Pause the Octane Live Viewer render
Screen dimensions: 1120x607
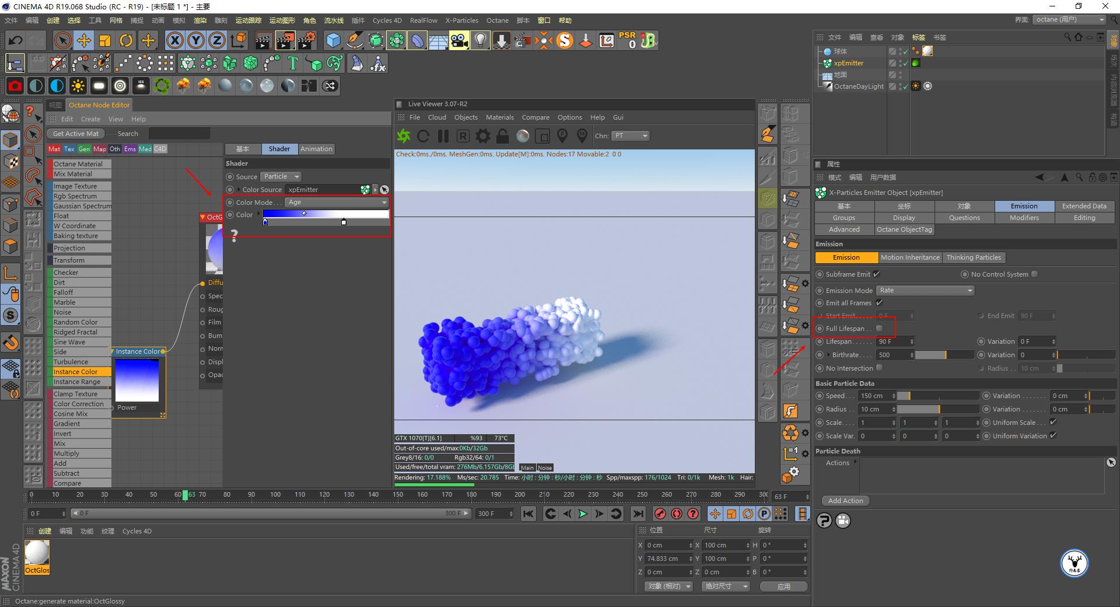tap(443, 136)
